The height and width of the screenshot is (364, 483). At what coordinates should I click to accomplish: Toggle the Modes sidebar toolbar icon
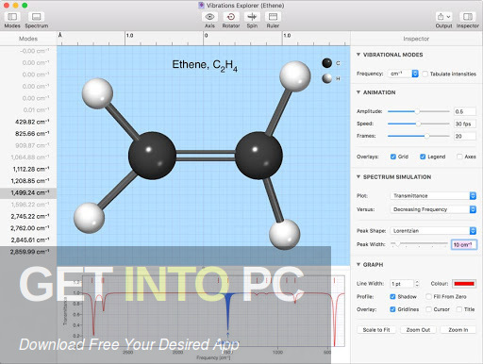coord(12,17)
